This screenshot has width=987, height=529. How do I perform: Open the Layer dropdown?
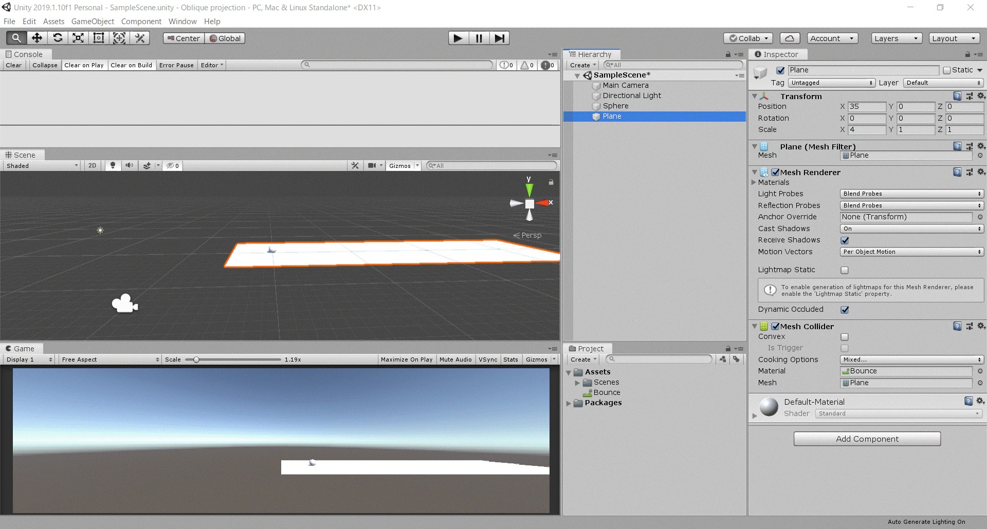[x=943, y=83]
